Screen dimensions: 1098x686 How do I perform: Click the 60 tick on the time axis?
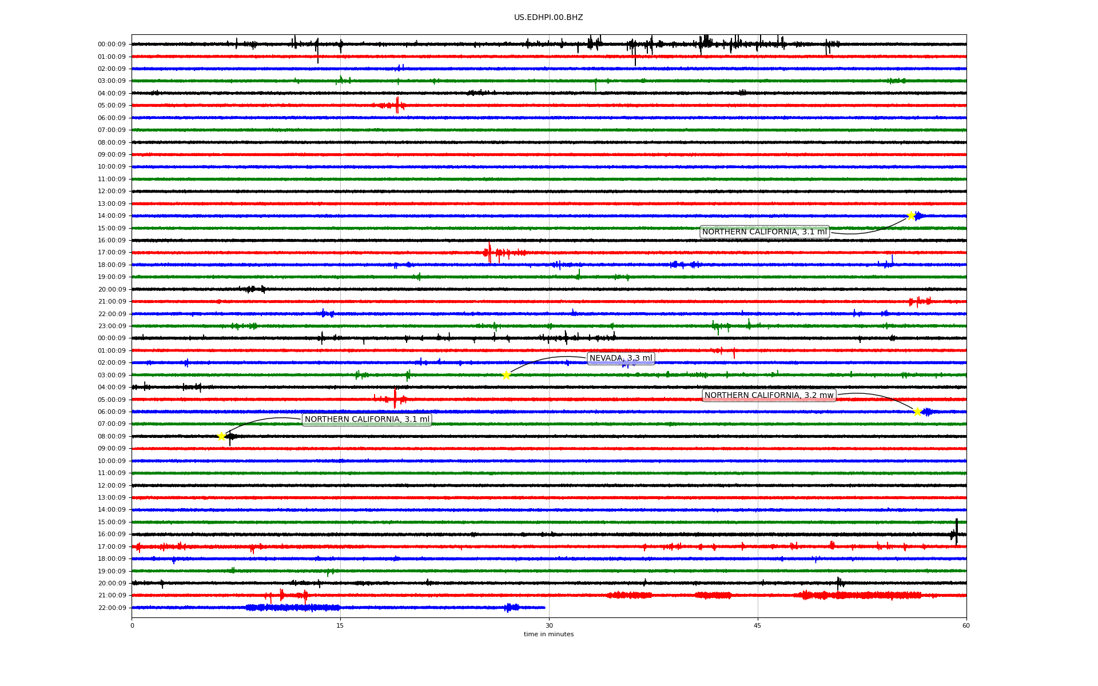click(966, 626)
